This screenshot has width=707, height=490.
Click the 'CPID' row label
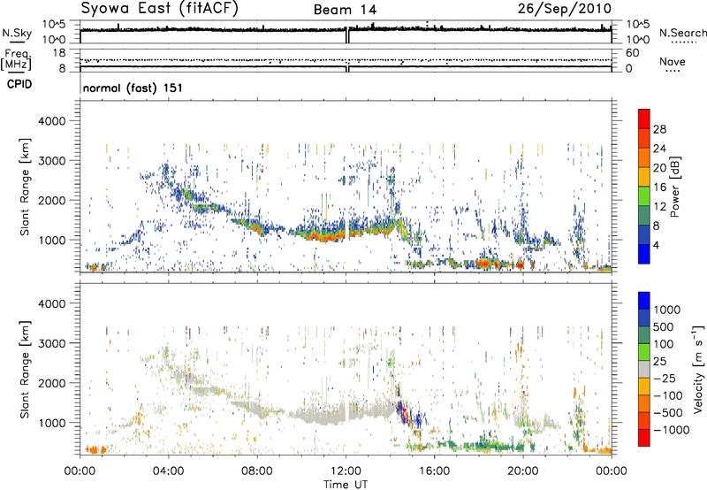click(19, 84)
